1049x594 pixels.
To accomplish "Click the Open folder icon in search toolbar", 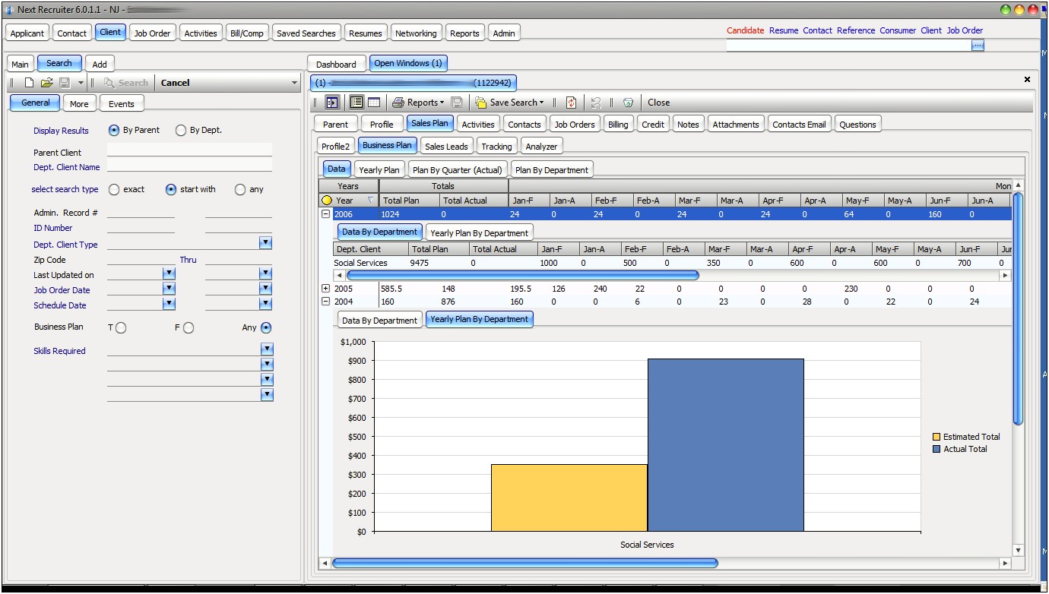I will [46, 83].
